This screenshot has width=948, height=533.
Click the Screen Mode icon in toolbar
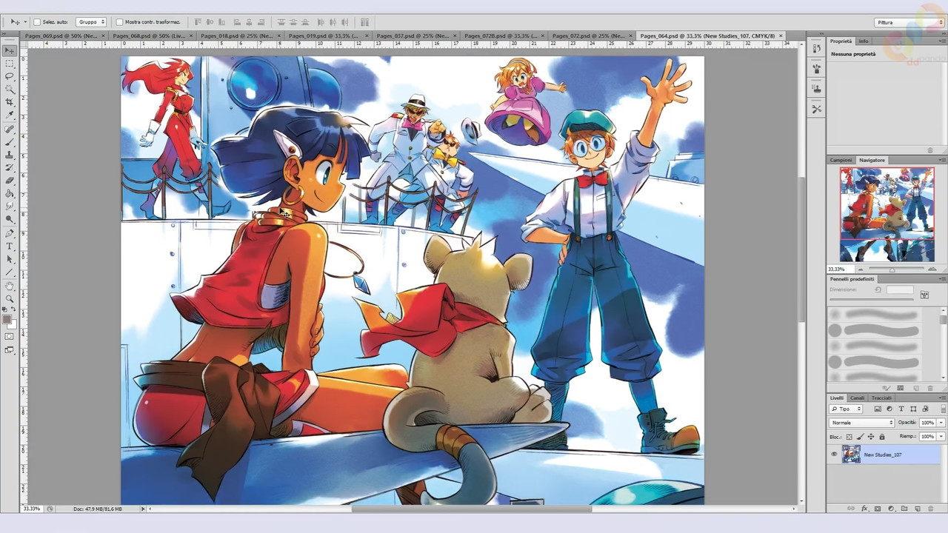10,350
